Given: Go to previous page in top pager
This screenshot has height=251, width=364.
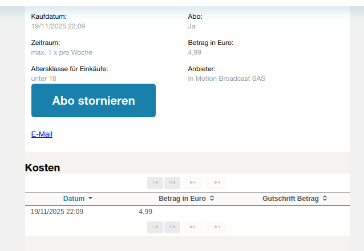Looking at the screenshot, I should coord(172,183).
